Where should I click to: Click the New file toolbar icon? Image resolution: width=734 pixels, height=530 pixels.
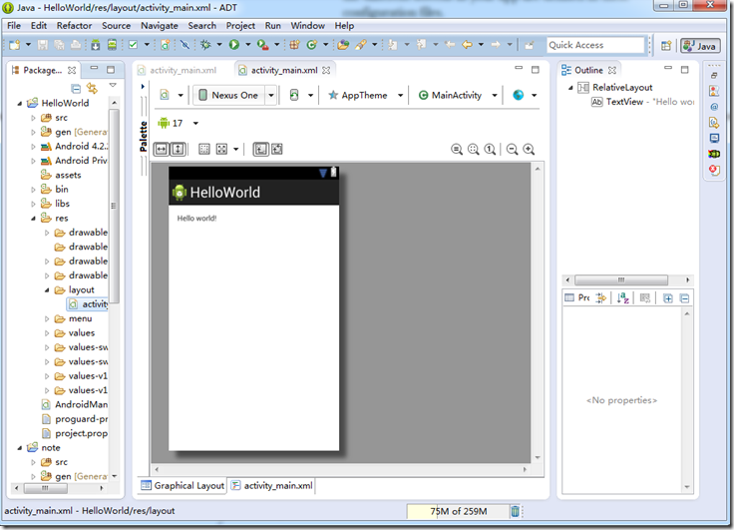pos(15,45)
